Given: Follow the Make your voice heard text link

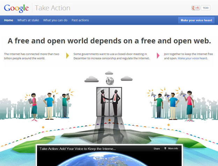Looking at the screenshot, I should coord(192,58).
